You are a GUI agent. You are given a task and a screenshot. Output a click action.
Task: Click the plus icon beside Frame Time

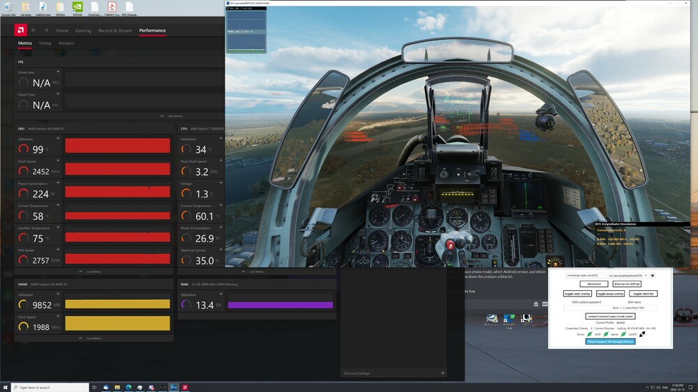[58, 94]
